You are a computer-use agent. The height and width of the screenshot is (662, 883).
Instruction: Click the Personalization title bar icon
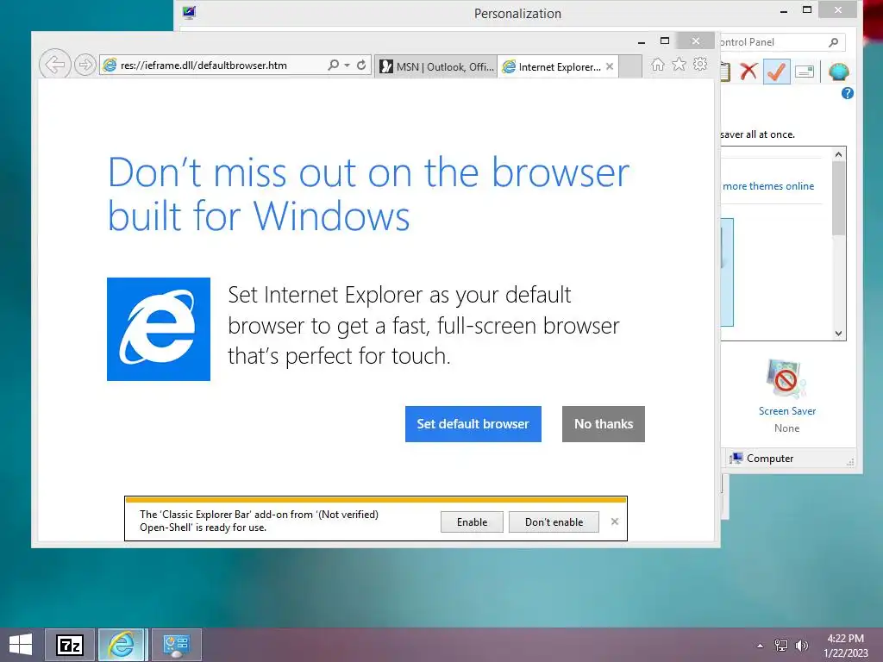[x=189, y=12]
